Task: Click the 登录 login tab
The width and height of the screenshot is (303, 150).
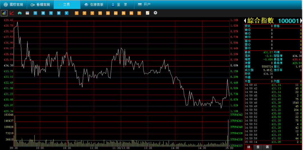Action: click(x=121, y=4)
